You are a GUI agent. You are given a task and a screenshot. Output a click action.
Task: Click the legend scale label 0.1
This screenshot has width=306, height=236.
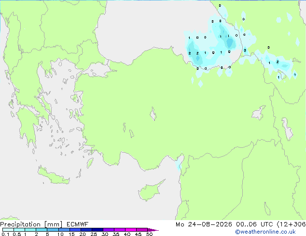(x=5, y=234)
